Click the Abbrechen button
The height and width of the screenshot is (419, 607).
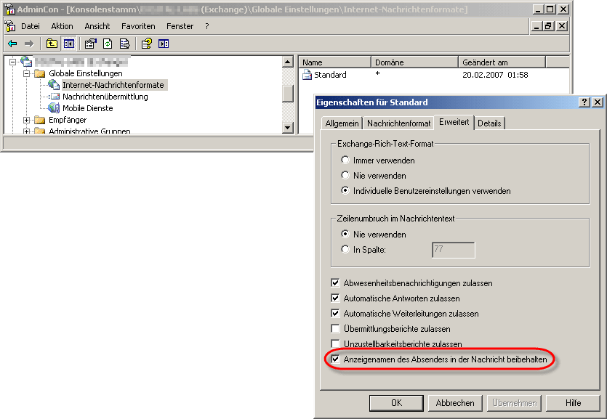(455, 402)
